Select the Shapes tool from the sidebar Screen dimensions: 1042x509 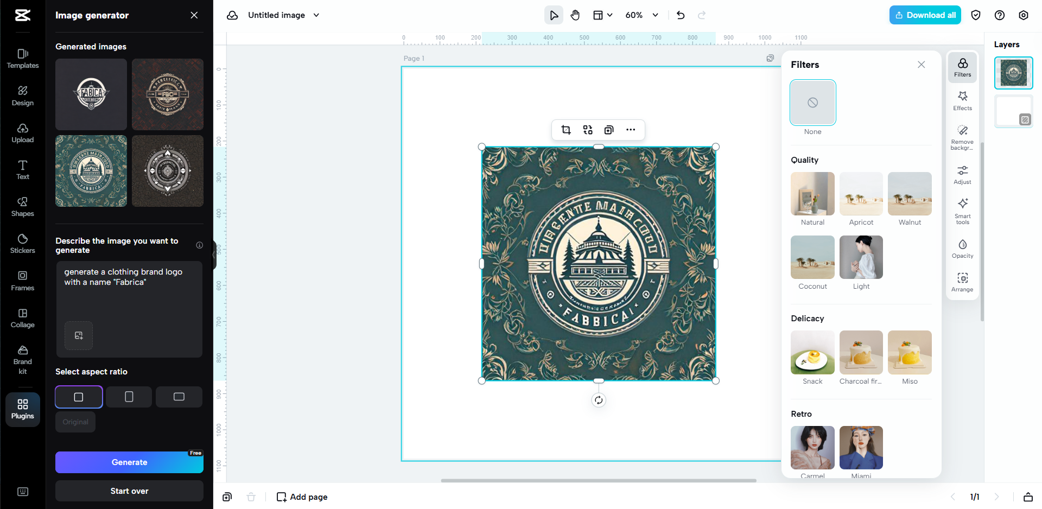pyautogui.click(x=22, y=207)
